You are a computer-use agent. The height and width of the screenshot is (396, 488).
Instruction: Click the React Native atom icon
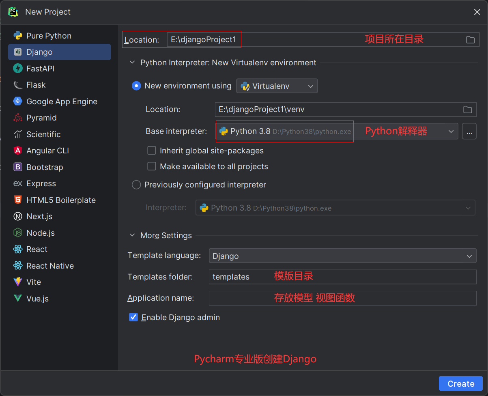(x=18, y=266)
